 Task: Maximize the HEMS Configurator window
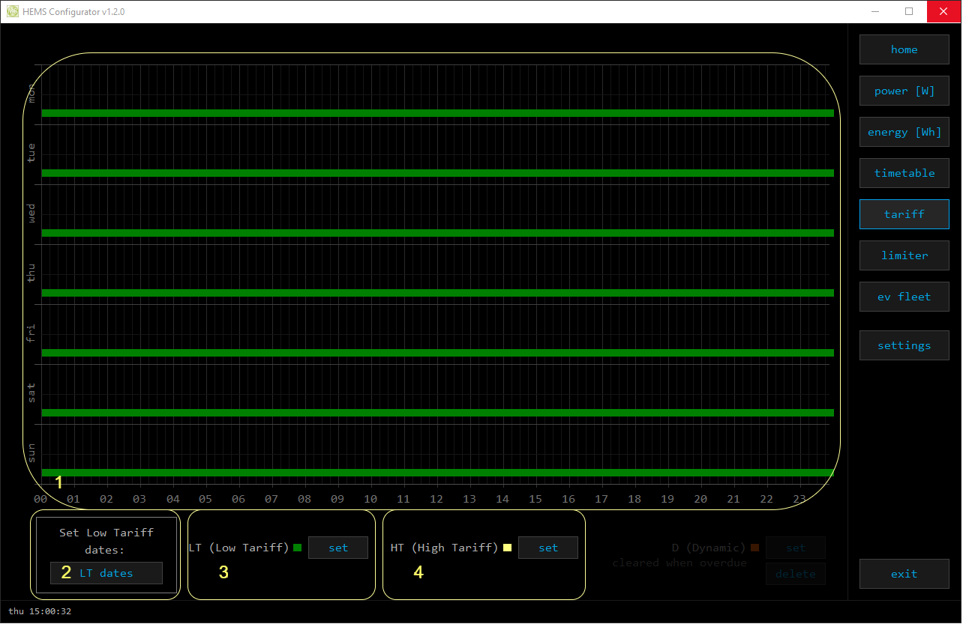click(909, 11)
